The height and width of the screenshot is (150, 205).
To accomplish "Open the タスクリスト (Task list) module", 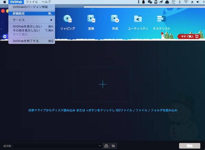I will 162,22.
